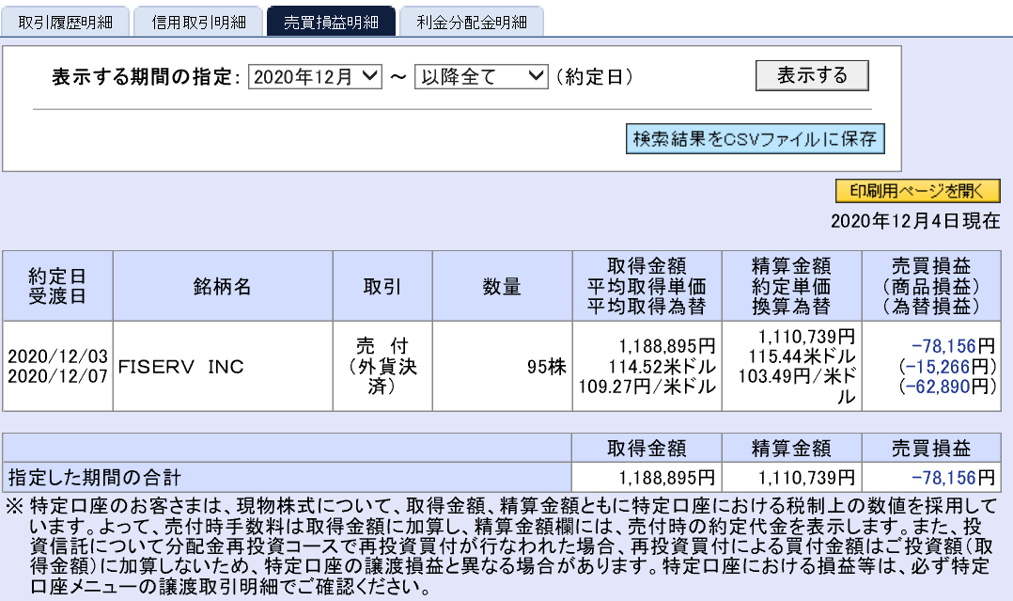Open the 信用取引明細 tab
Viewport: 1013px width, 601px height.
[x=198, y=20]
